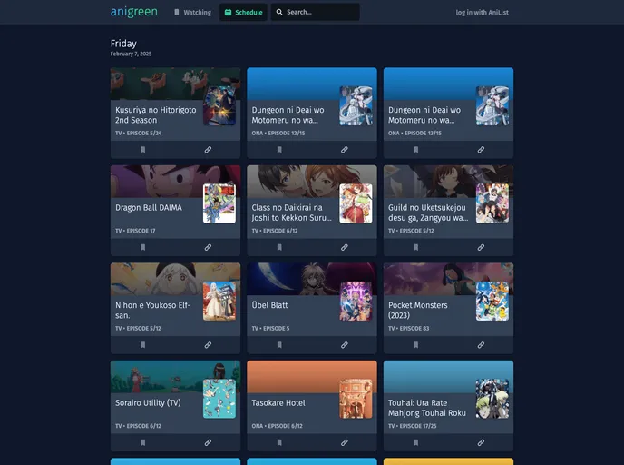Bookmark Dungeon ni Deai episode 12/15 card
The height and width of the screenshot is (465, 624).
click(279, 150)
